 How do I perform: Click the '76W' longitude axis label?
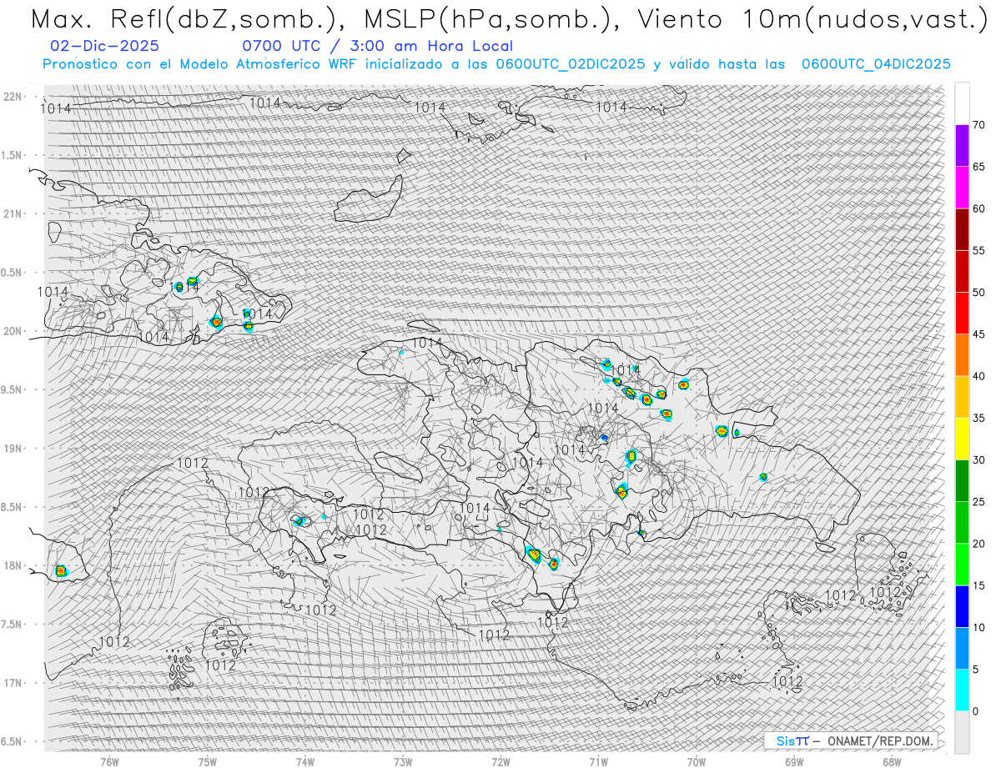pyautogui.click(x=109, y=760)
